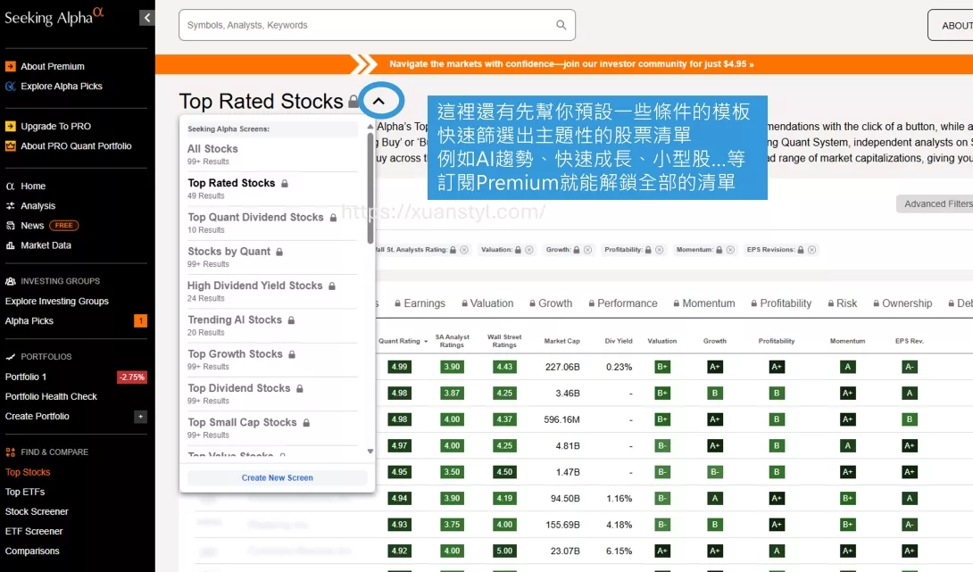
Task: Click Create New Screen button
Action: pyautogui.click(x=277, y=477)
